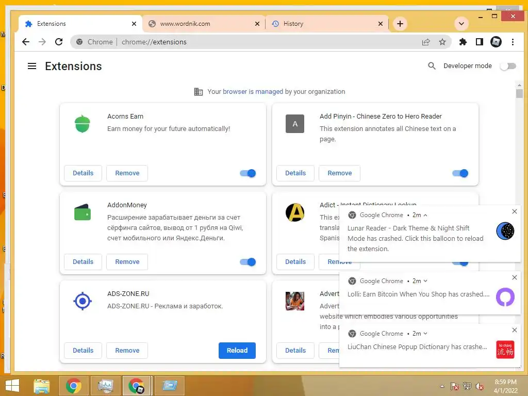Open the New Tab plus button
This screenshot has width=528, height=396.
click(x=400, y=24)
